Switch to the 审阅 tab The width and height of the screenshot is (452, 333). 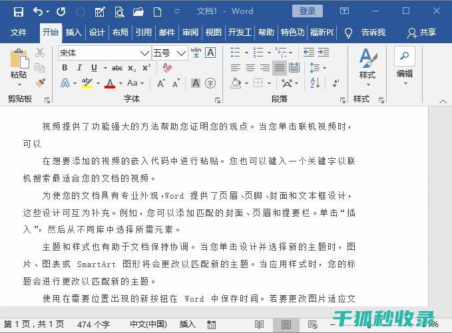(x=190, y=32)
